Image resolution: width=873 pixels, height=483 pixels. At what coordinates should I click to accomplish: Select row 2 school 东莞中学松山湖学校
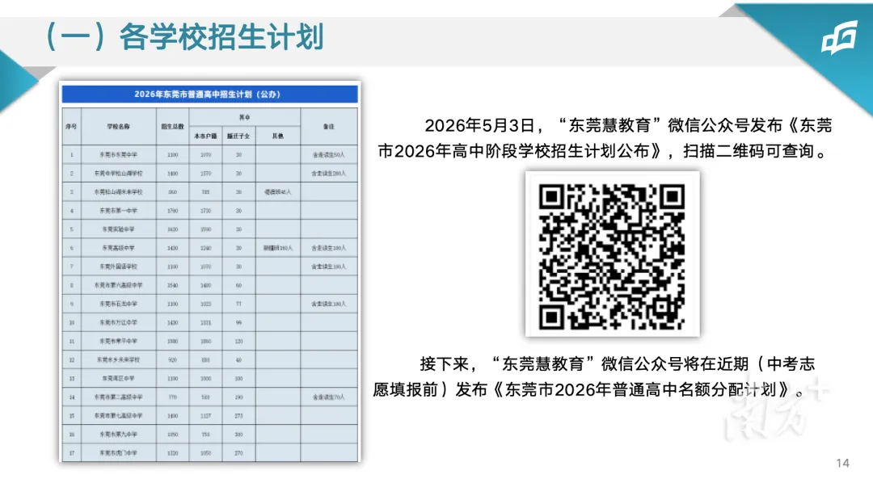tap(119, 174)
